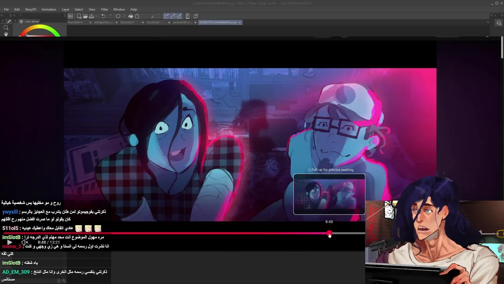The image size is (504, 284).
Task: Click the Undo arrow icon
Action: point(103,16)
